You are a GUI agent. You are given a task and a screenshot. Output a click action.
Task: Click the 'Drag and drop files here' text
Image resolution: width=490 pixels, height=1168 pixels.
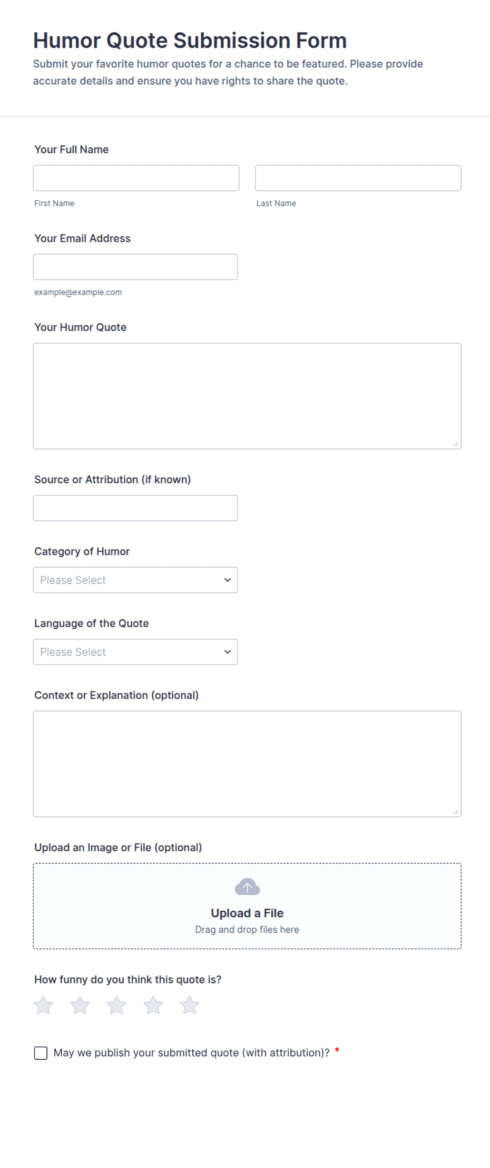pyautogui.click(x=247, y=929)
